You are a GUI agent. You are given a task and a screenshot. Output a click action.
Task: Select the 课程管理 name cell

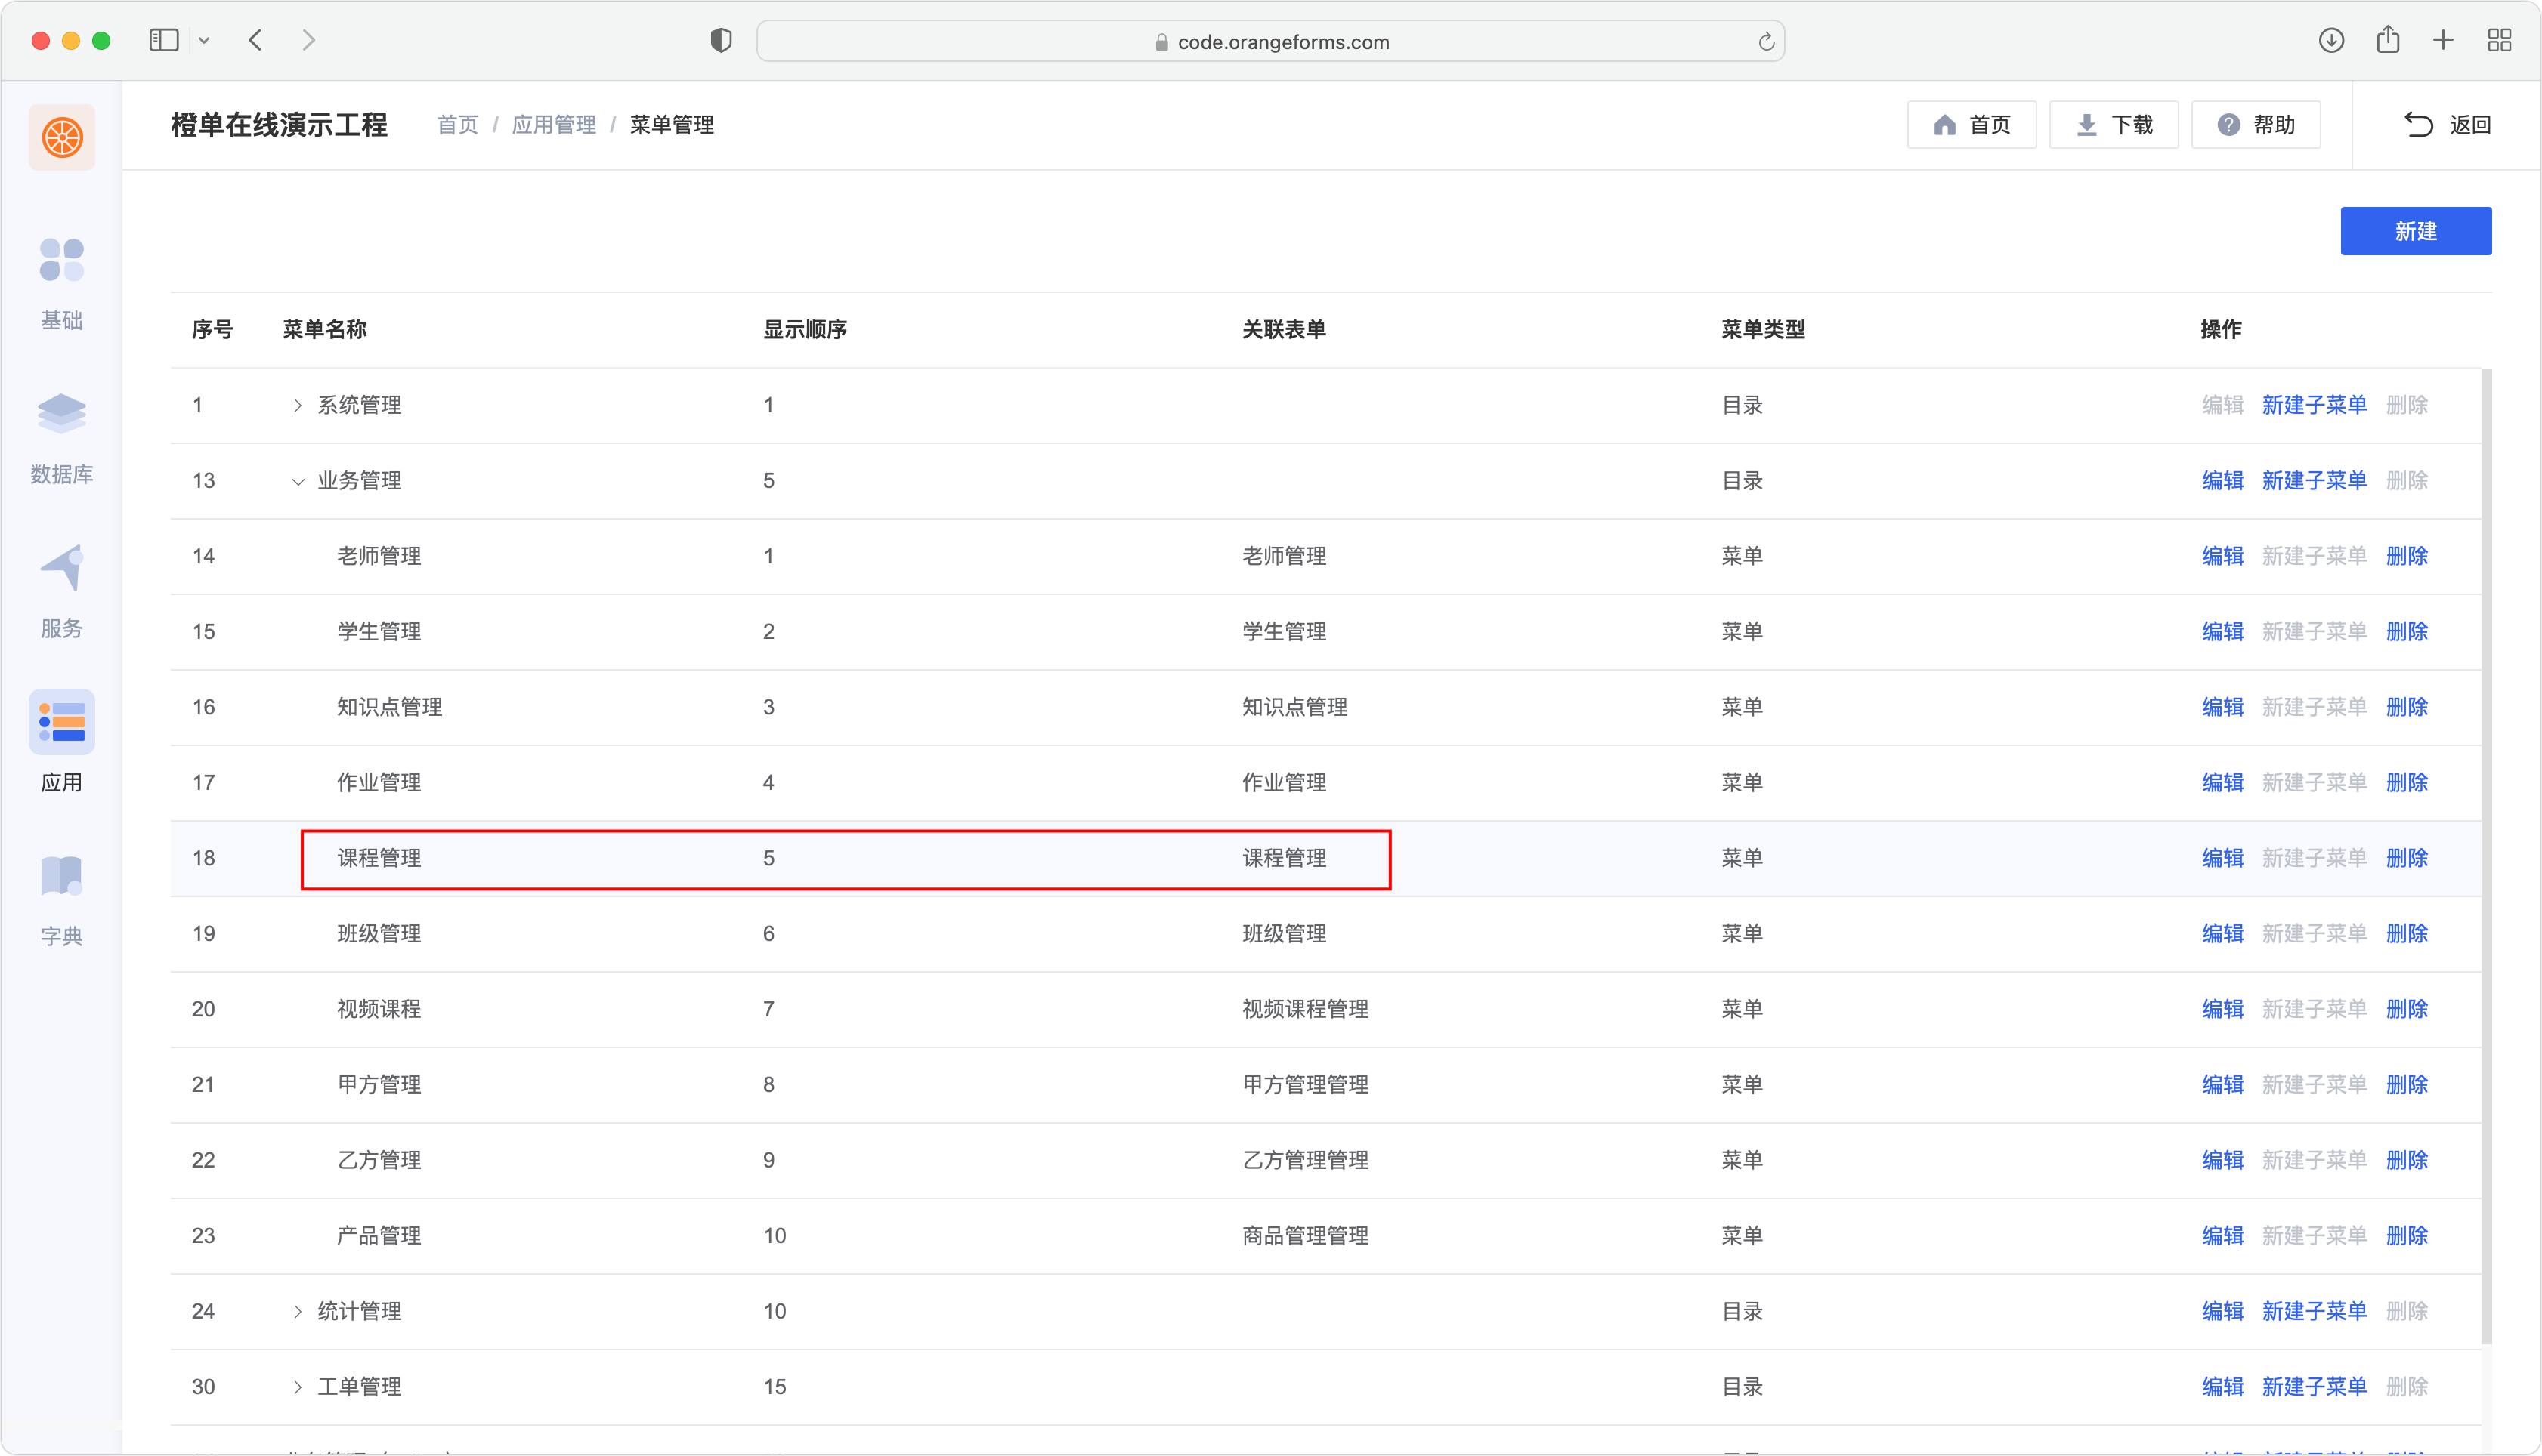[x=378, y=858]
